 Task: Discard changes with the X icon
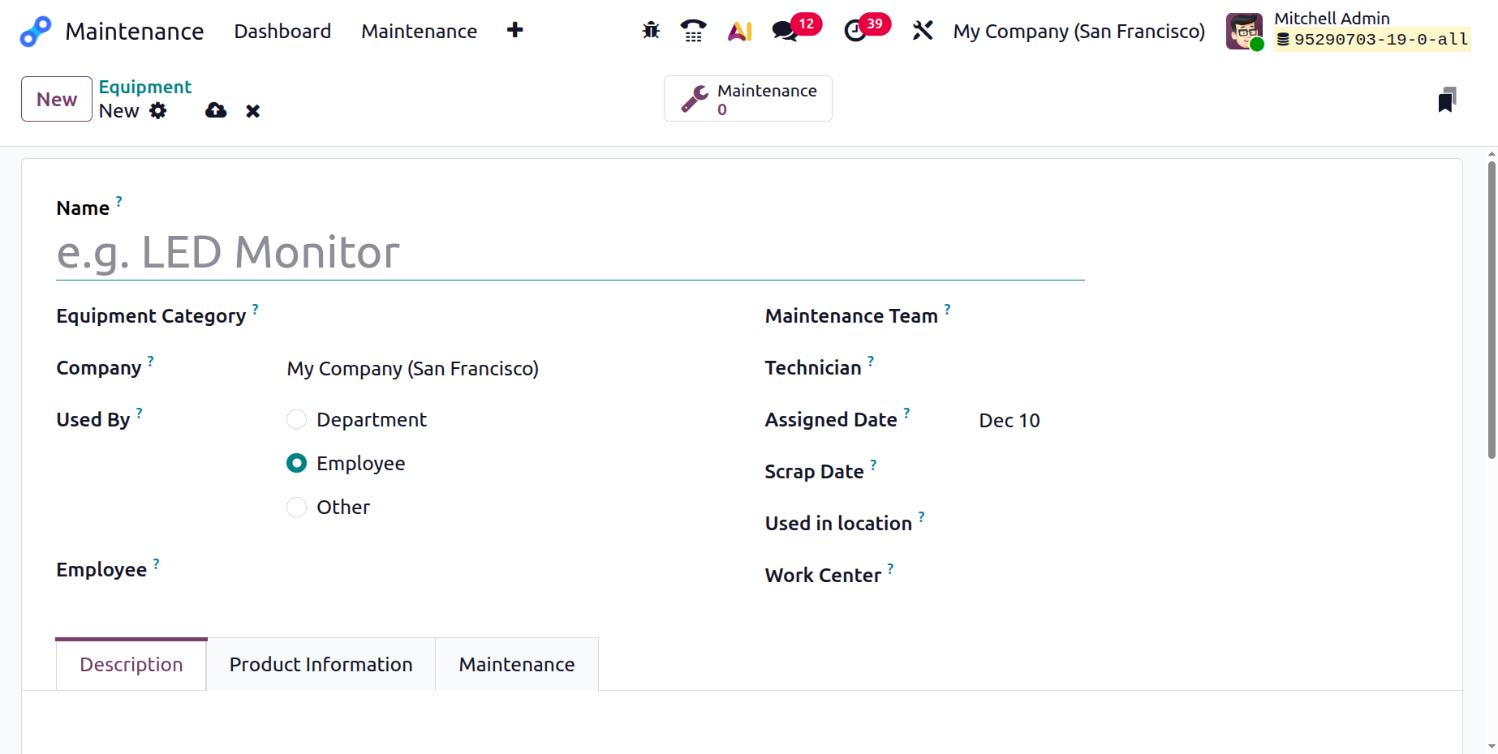[253, 111]
